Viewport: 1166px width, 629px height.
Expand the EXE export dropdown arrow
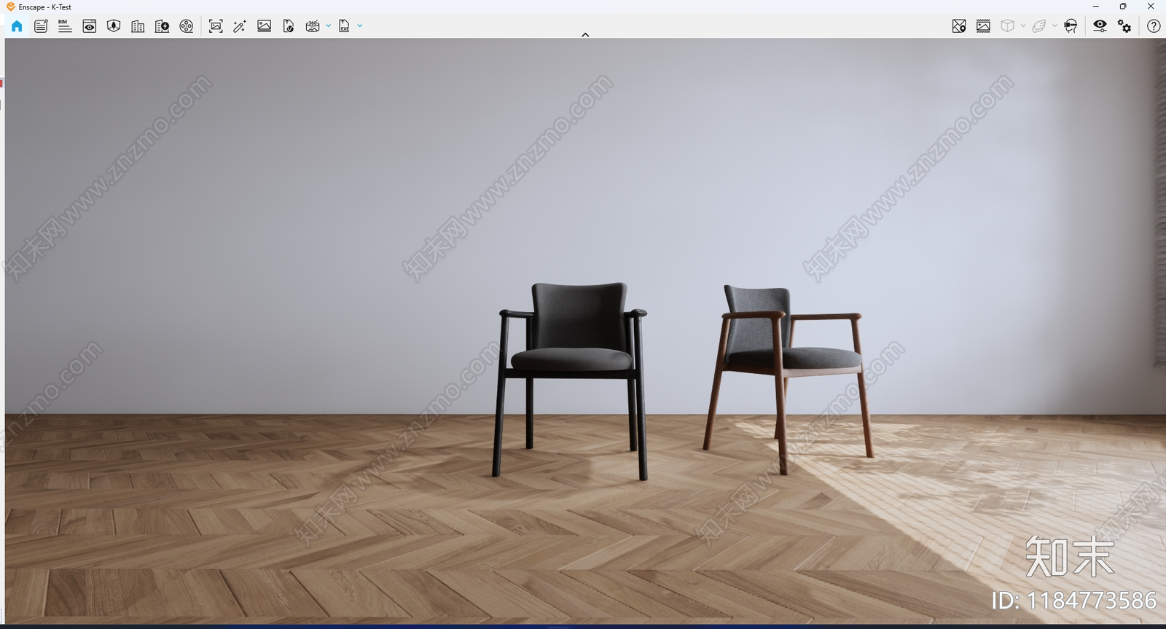tap(360, 26)
